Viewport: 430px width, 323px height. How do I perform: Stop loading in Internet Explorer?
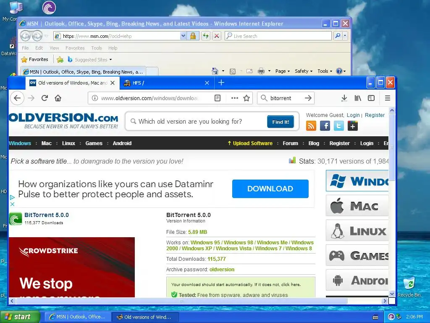point(217,36)
